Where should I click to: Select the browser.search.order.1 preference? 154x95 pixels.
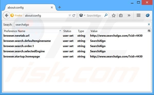77,46
